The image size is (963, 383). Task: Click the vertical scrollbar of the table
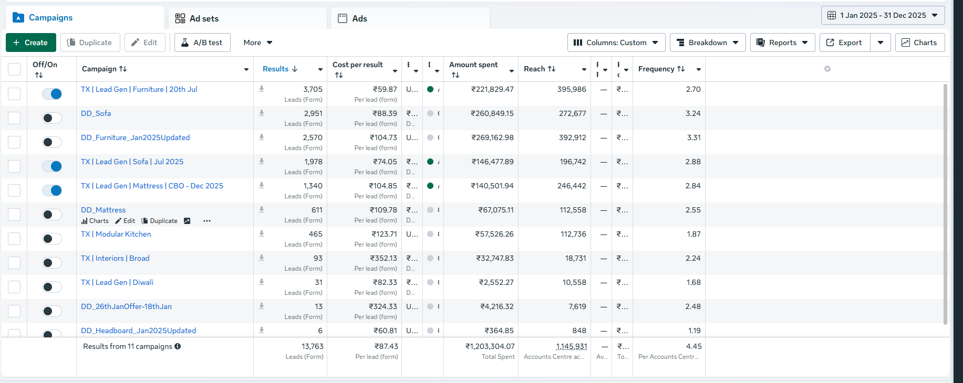tap(945, 205)
